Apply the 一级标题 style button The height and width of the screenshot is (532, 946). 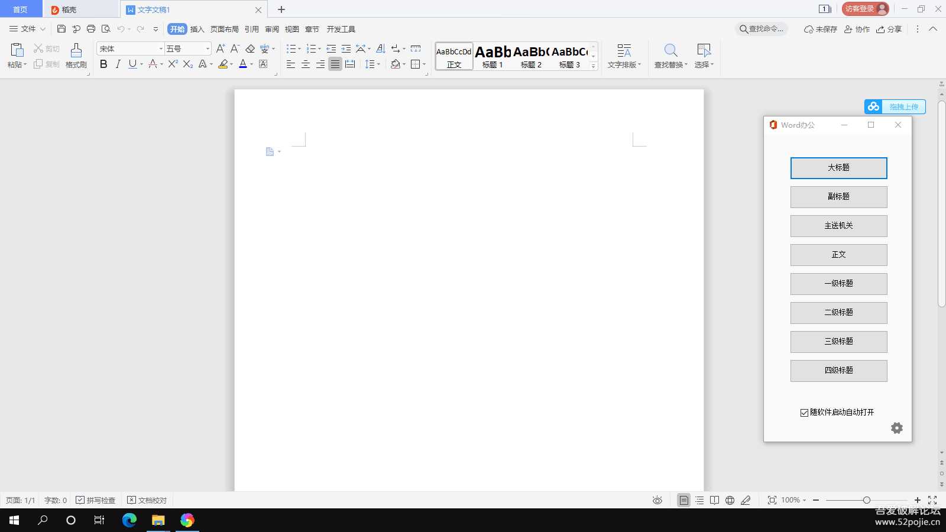tap(838, 284)
